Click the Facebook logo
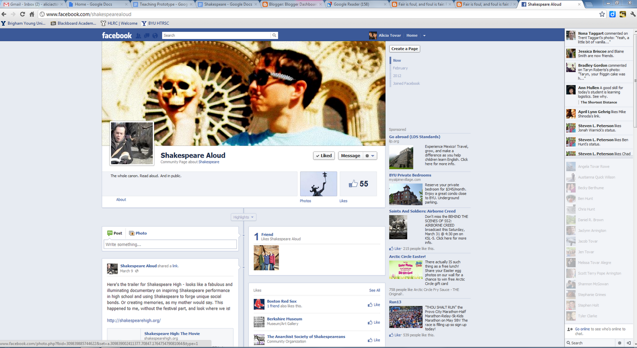 pos(117,35)
